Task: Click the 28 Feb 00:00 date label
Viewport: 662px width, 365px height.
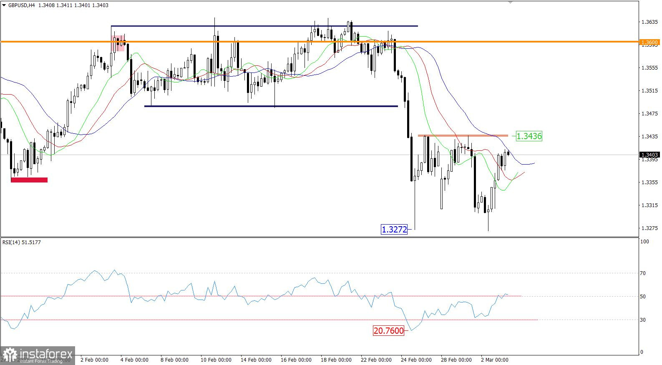Action: [456, 360]
